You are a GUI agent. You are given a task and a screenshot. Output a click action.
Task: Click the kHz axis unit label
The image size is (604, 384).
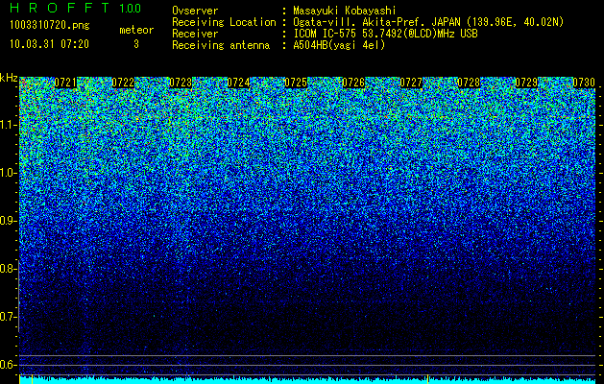tap(9, 78)
